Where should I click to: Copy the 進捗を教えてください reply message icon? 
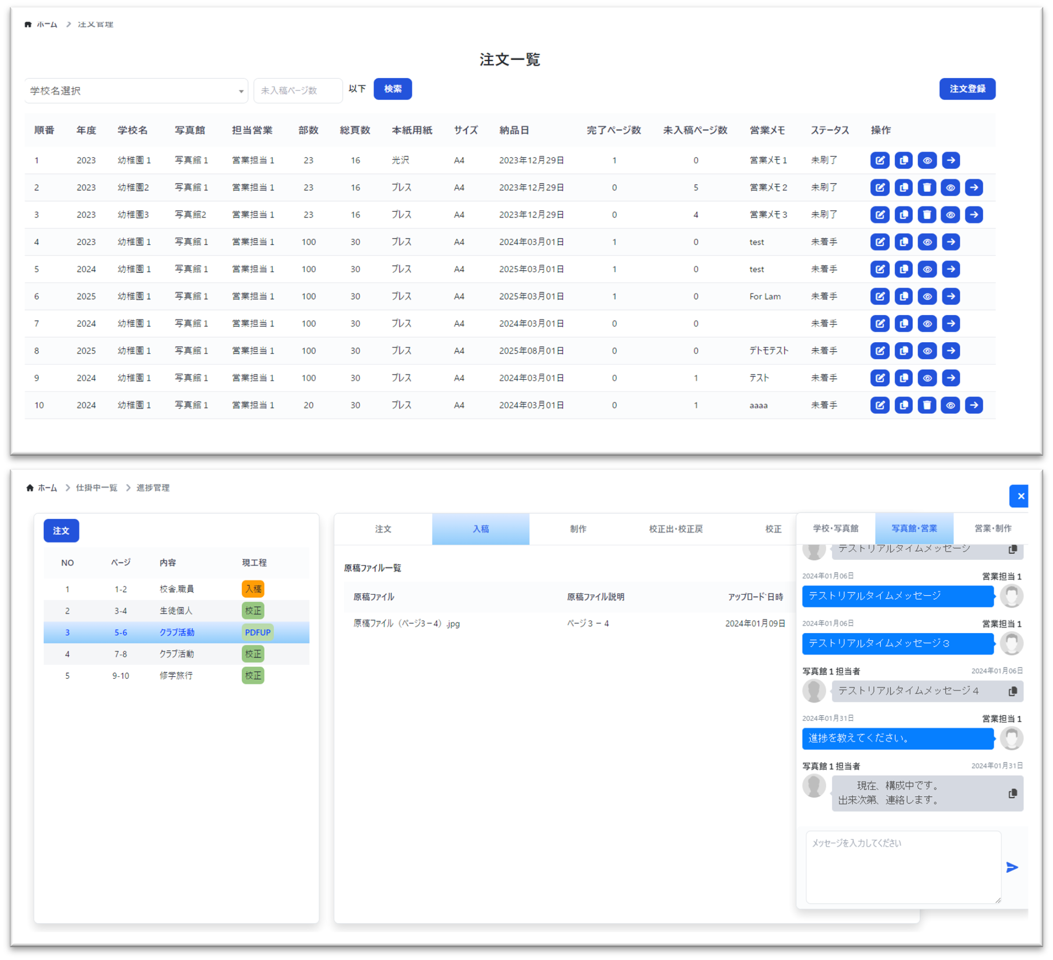point(1012,794)
